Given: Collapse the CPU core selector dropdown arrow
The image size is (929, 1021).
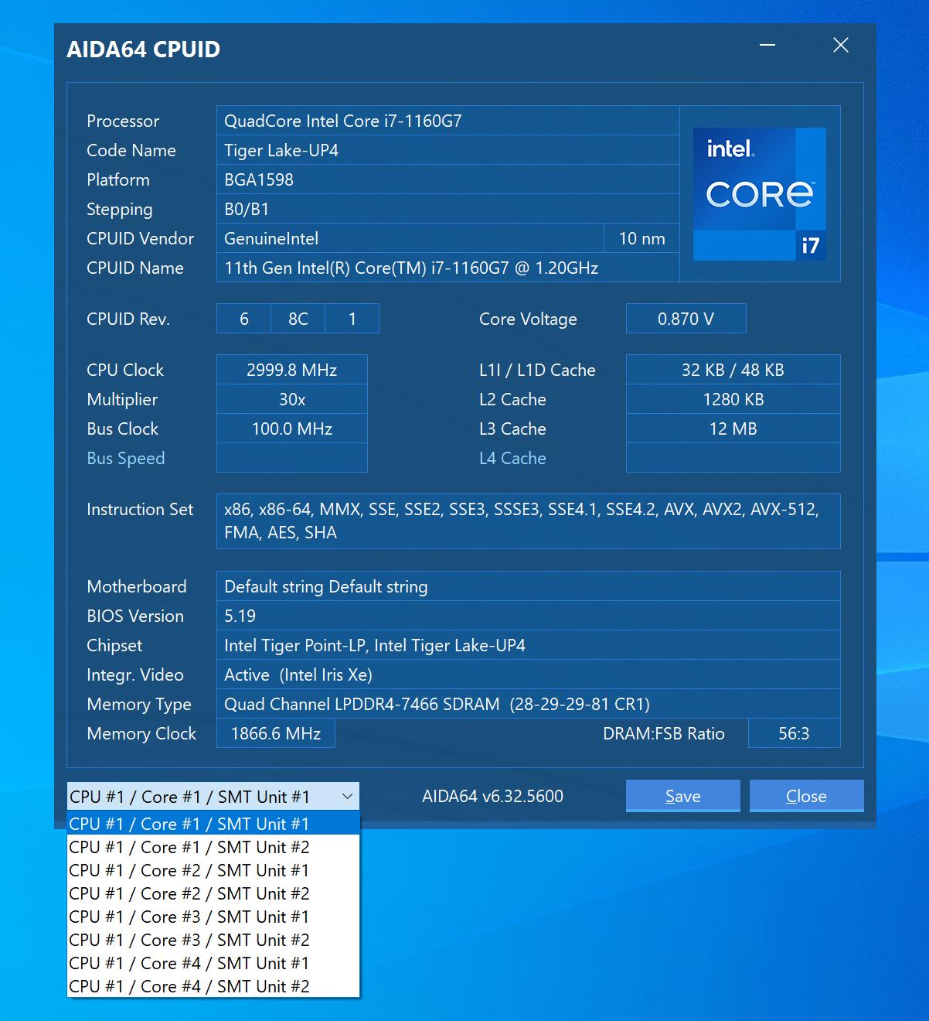Looking at the screenshot, I should click(x=348, y=797).
